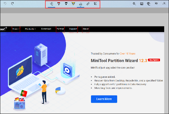Expand the Products dropdown menu
Viewport: 169px width, 114px height.
tap(30, 29)
